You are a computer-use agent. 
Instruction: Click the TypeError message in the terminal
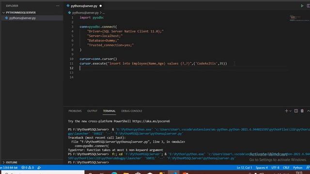tap(115, 150)
